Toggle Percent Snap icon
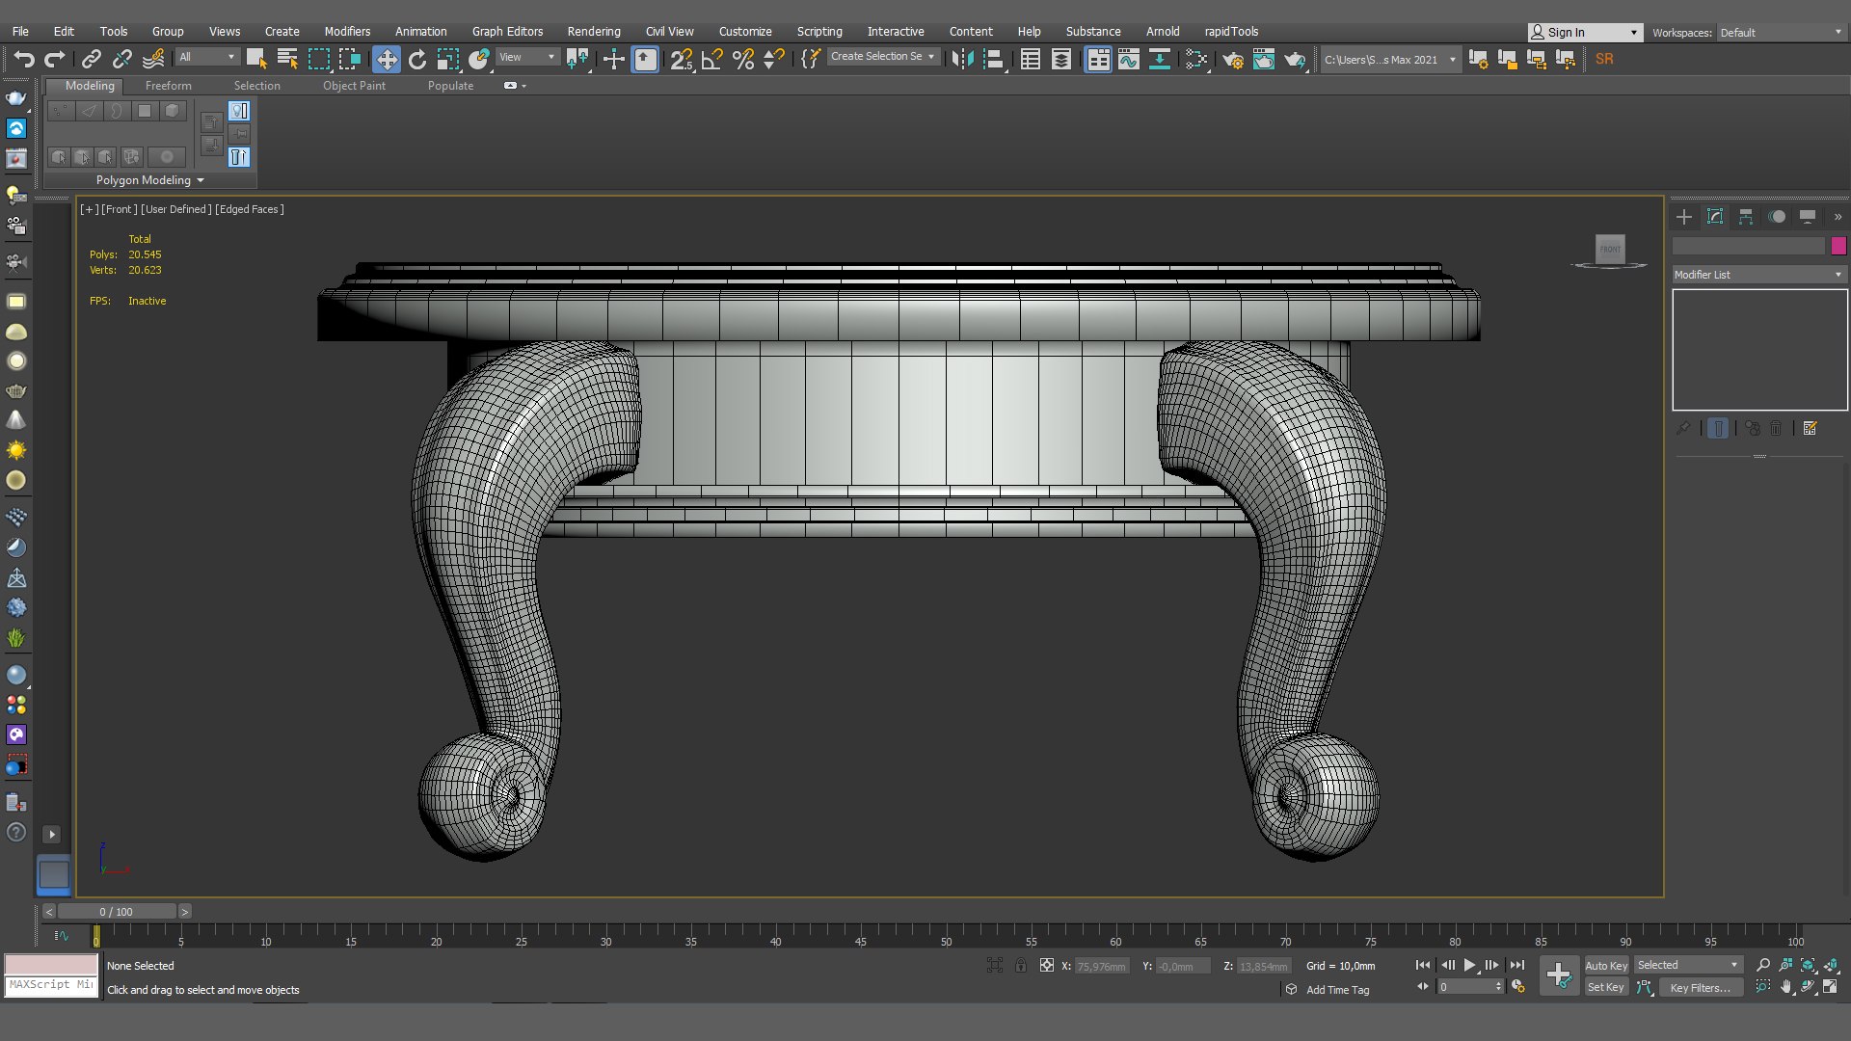 tap(742, 59)
